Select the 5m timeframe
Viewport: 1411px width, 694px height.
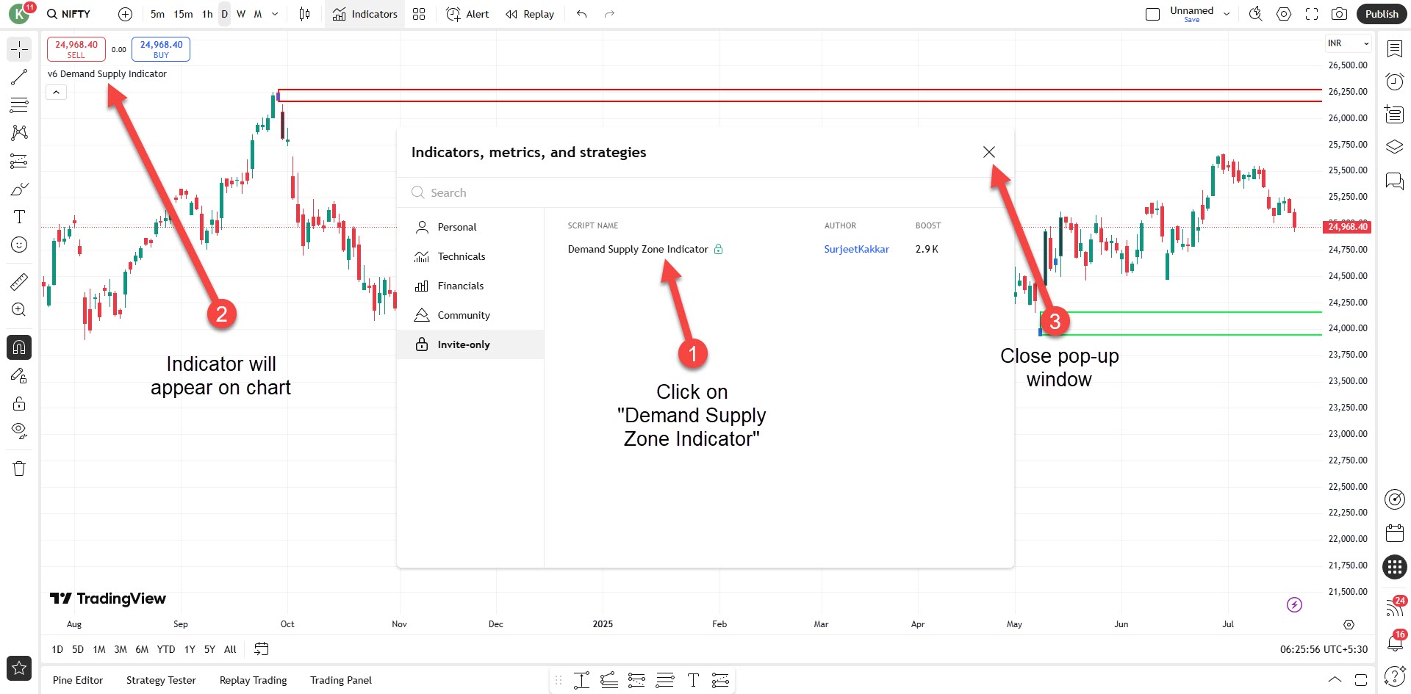click(157, 14)
